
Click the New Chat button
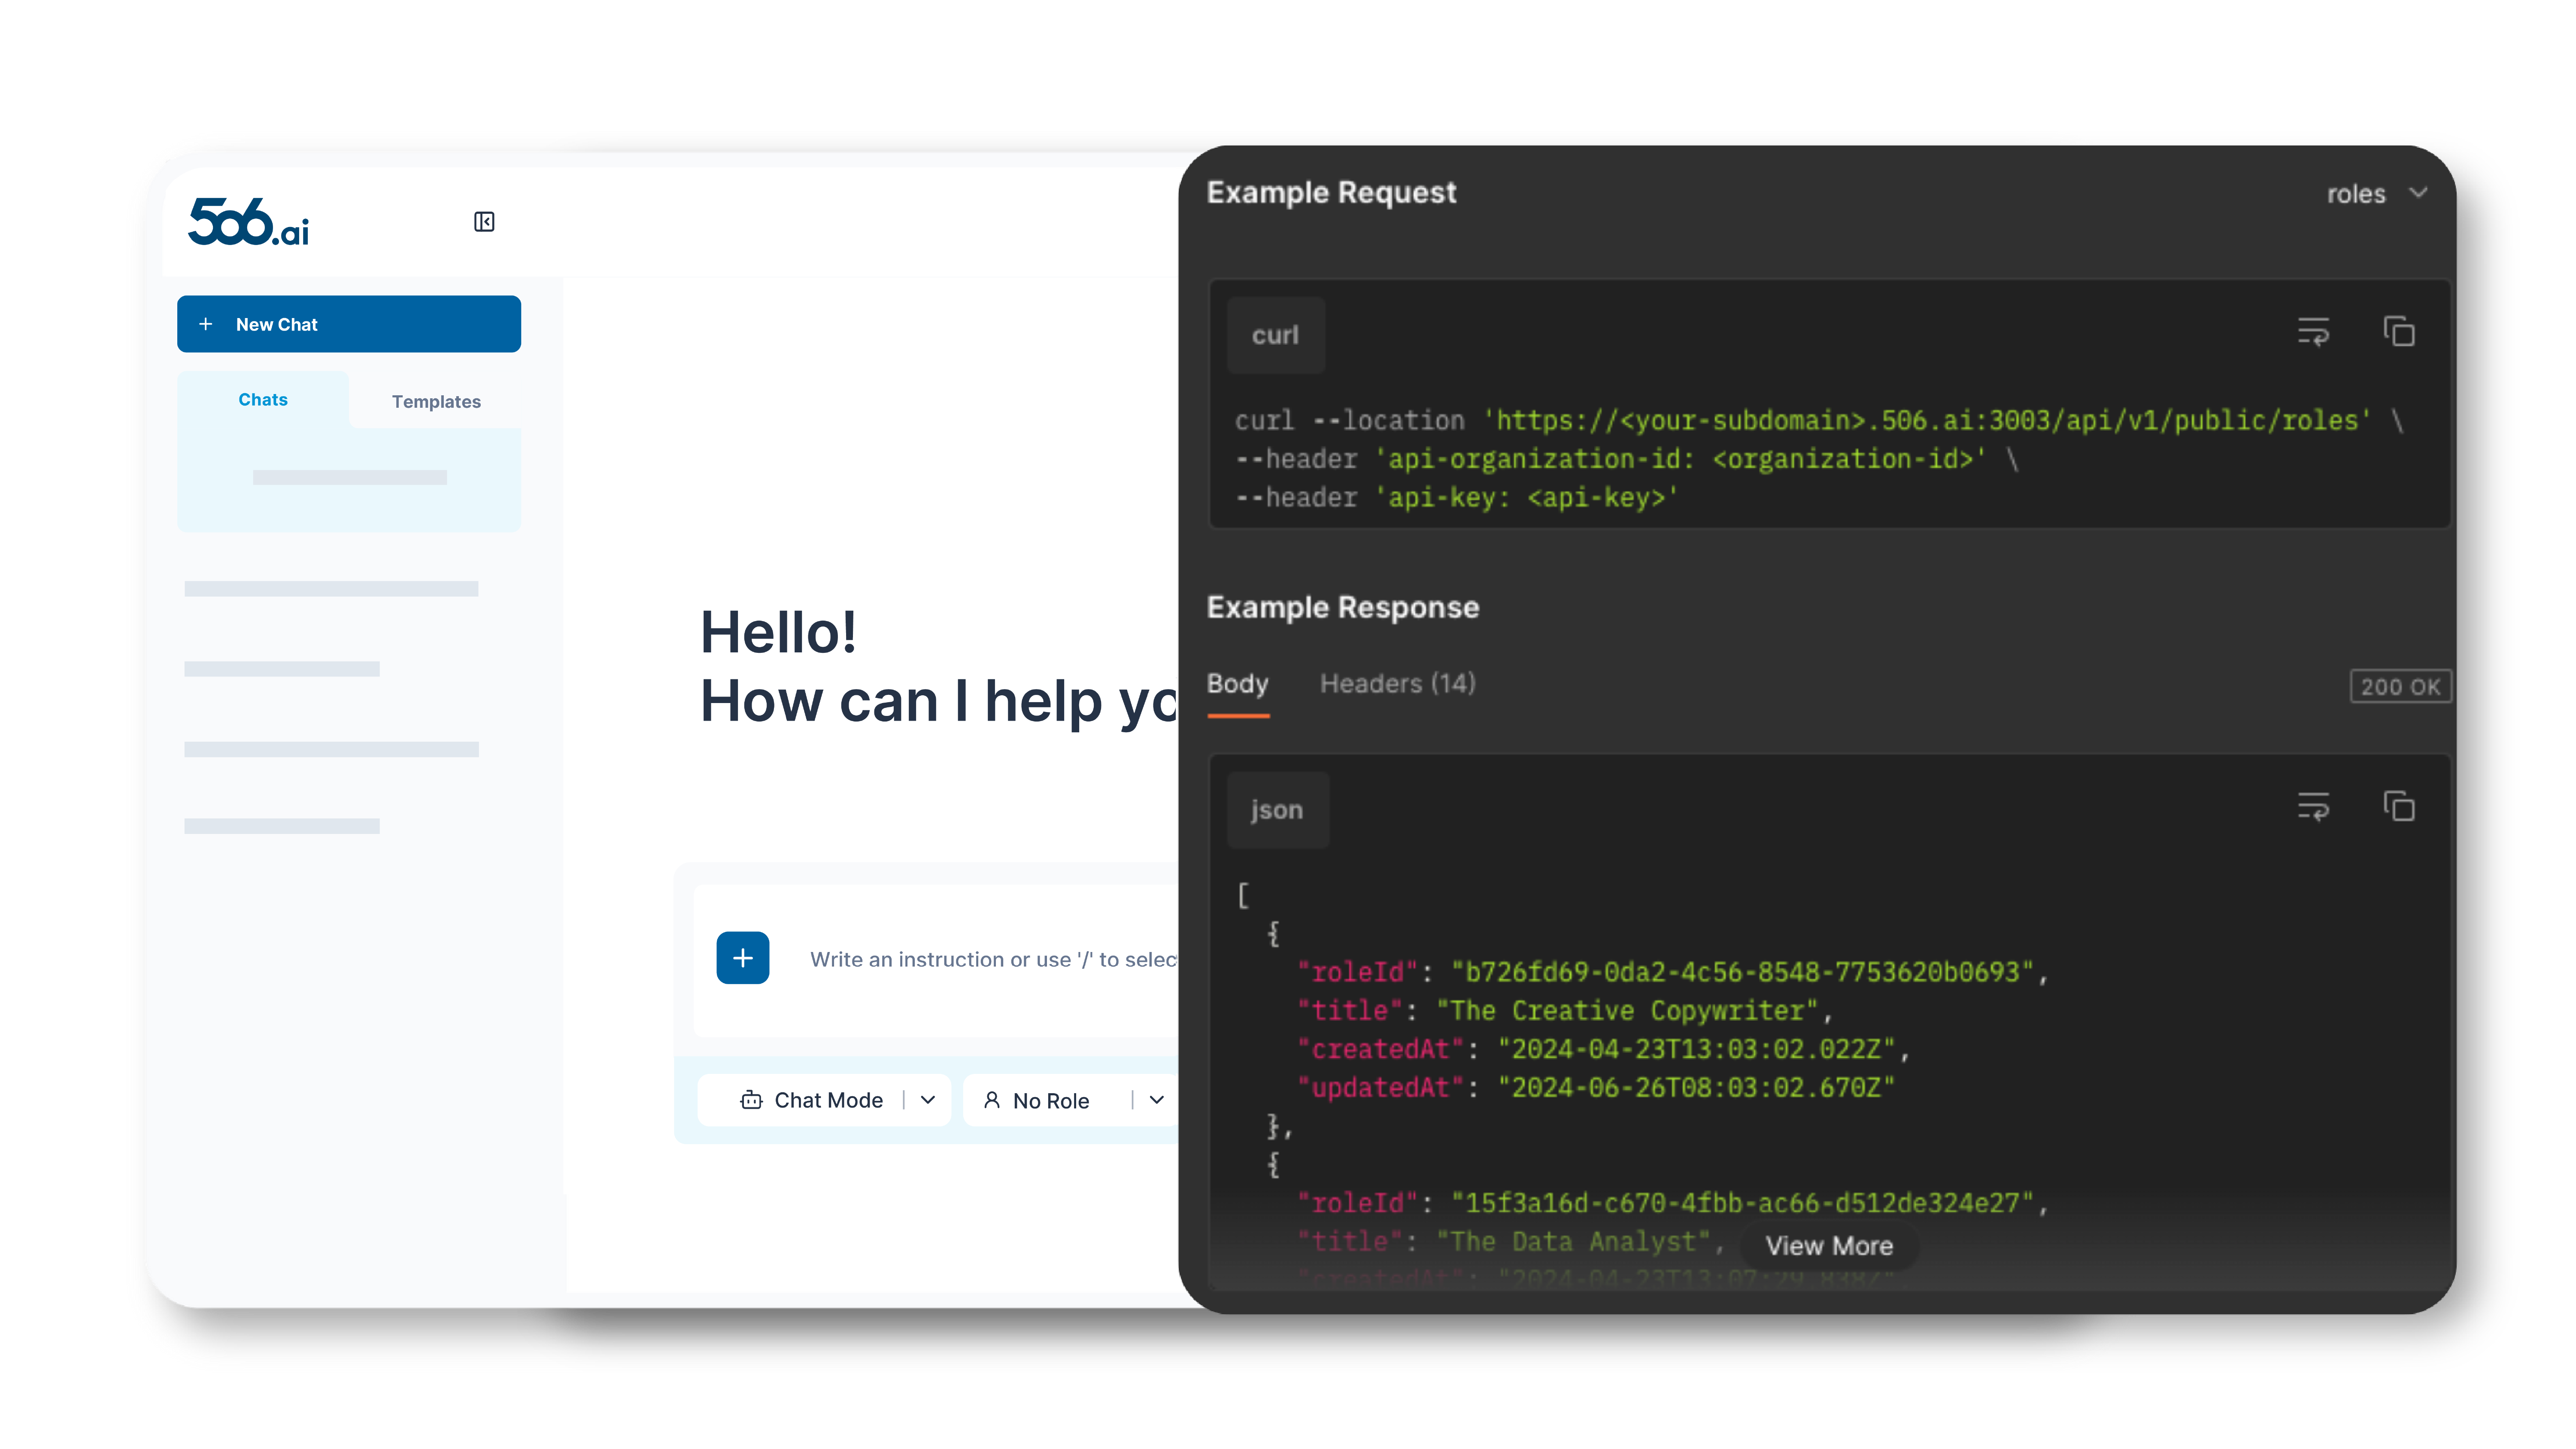[x=349, y=324]
